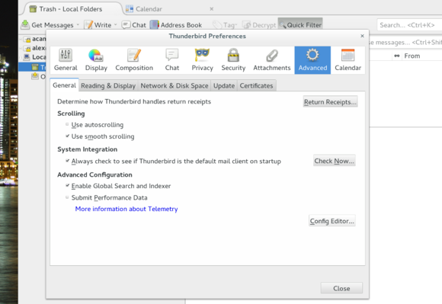Image resolution: width=442 pixels, height=304 pixels.
Task: Select the highlighted Trash folder
Action: (x=33, y=67)
